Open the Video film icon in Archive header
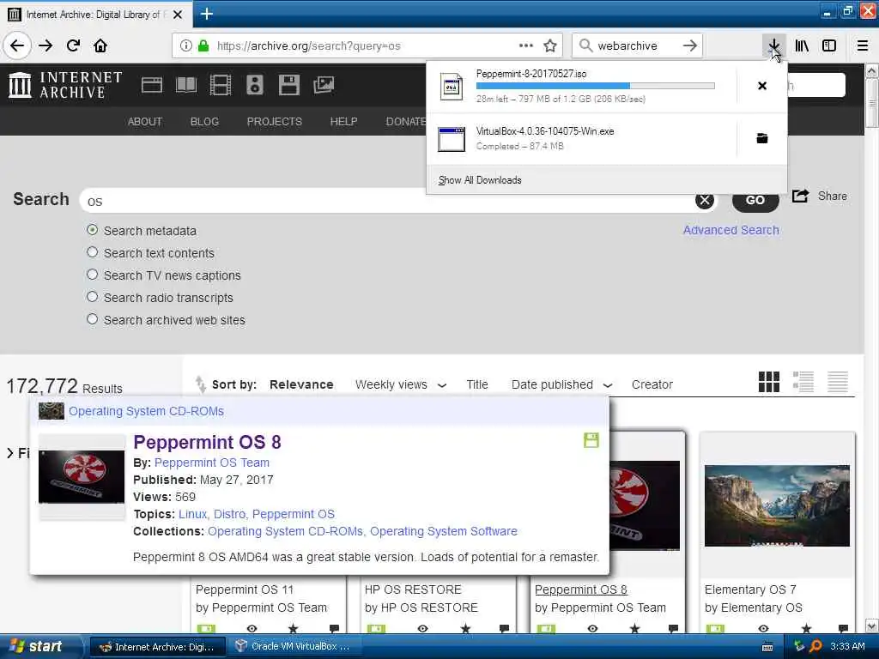The height and width of the screenshot is (659, 879). click(221, 85)
